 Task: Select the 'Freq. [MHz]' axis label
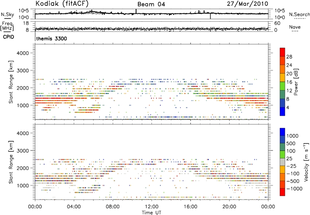pyautogui.click(x=7, y=26)
